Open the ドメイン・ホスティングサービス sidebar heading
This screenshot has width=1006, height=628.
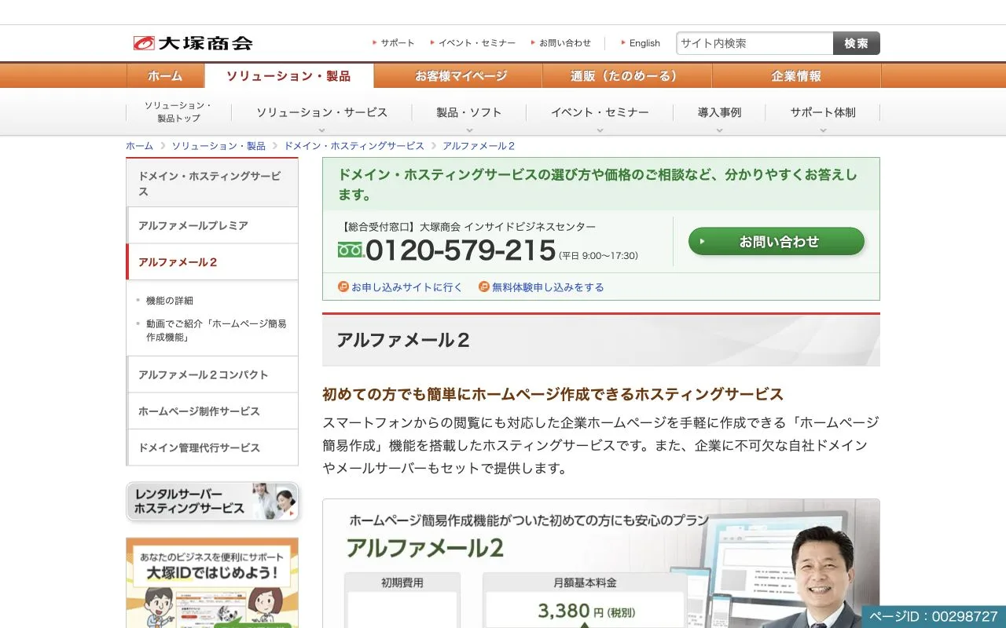pyautogui.click(x=212, y=184)
